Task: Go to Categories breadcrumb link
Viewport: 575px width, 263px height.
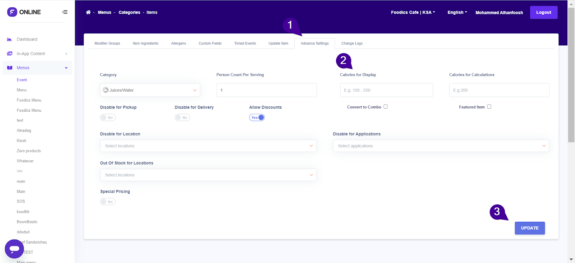Action: 129,12
